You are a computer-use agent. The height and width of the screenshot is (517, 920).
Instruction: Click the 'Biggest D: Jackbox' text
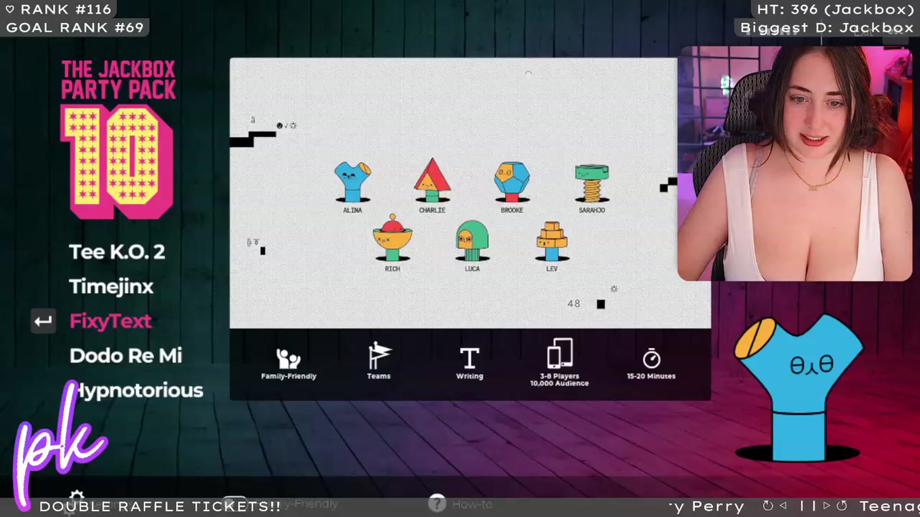(x=827, y=28)
